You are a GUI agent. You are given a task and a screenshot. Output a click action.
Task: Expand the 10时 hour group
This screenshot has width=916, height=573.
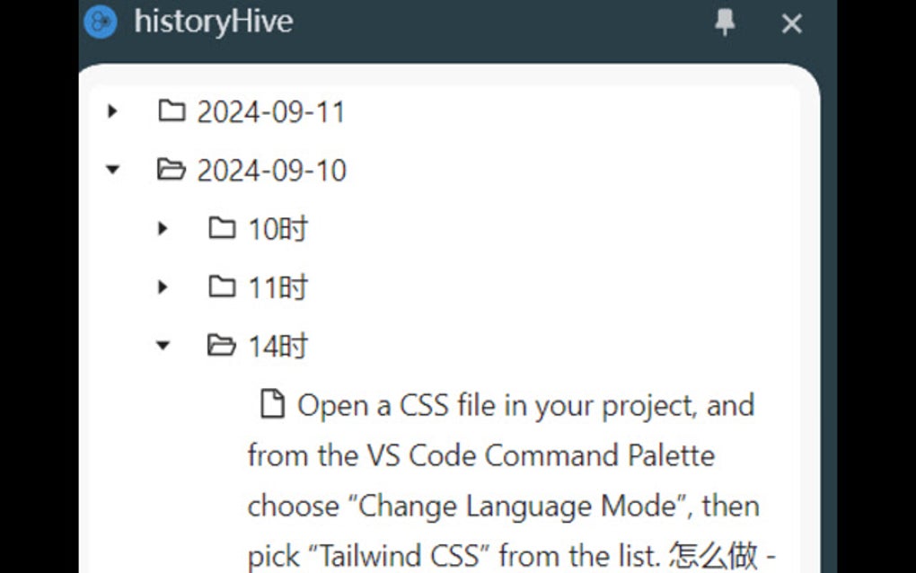[163, 229]
